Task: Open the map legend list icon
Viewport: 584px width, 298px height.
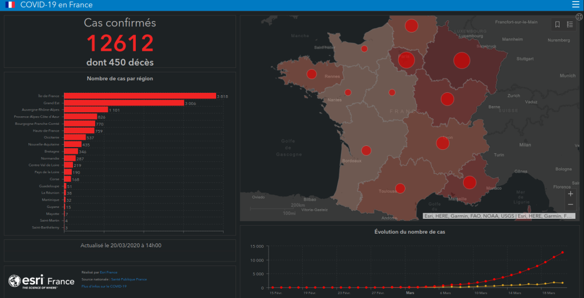Action: click(x=570, y=25)
